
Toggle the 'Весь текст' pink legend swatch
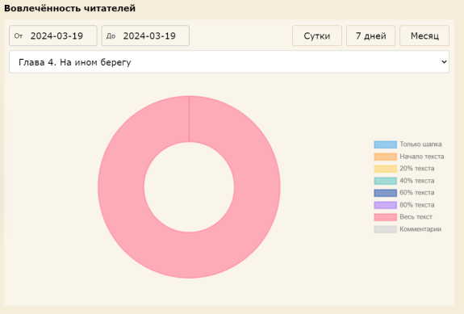pos(385,217)
